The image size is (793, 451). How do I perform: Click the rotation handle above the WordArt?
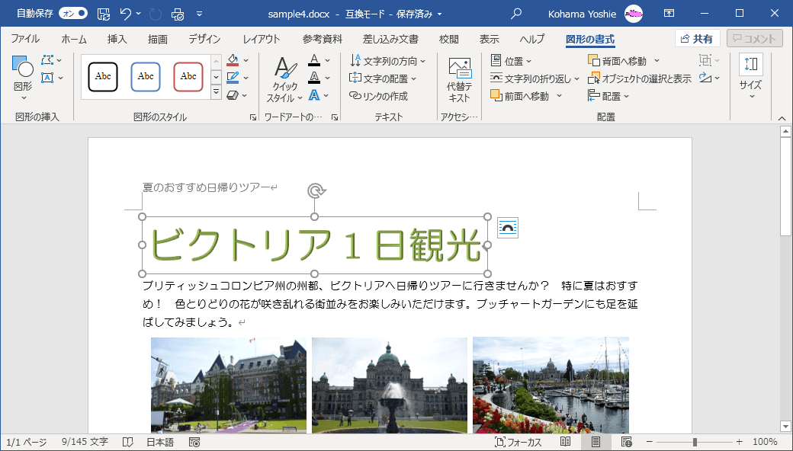316,191
